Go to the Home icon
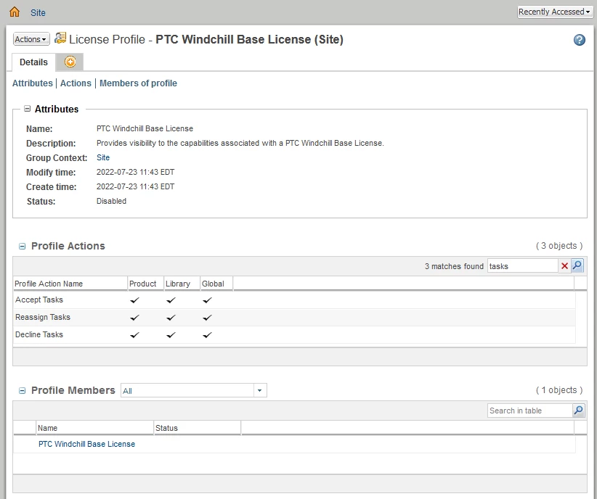 point(15,12)
